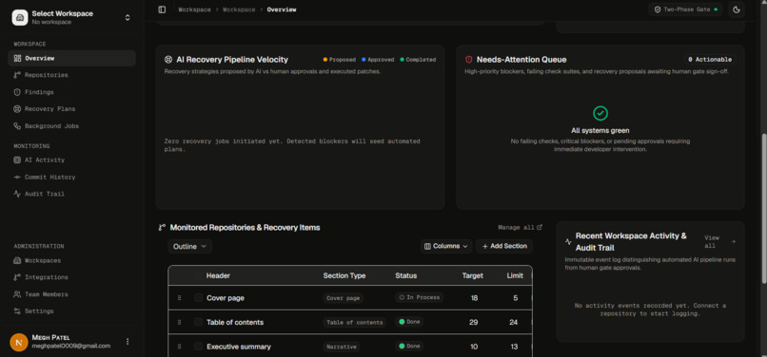The height and width of the screenshot is (357, 767).
Task: Click Needs-Attention Queue shield icon
Action: pyautogui.click(x=468, y=60)
